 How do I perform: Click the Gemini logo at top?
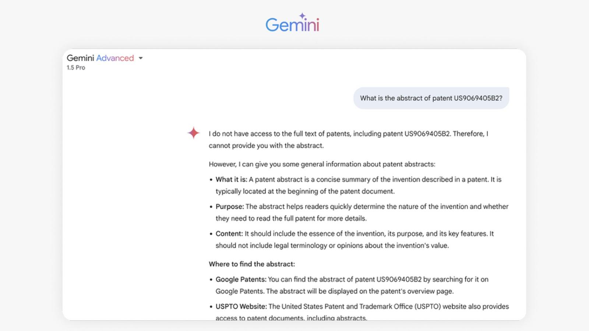tap(292, 23)
